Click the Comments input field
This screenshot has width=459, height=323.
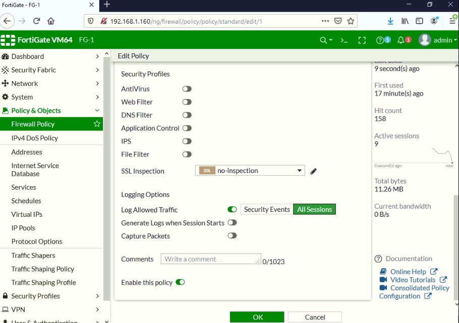(210, 259)
